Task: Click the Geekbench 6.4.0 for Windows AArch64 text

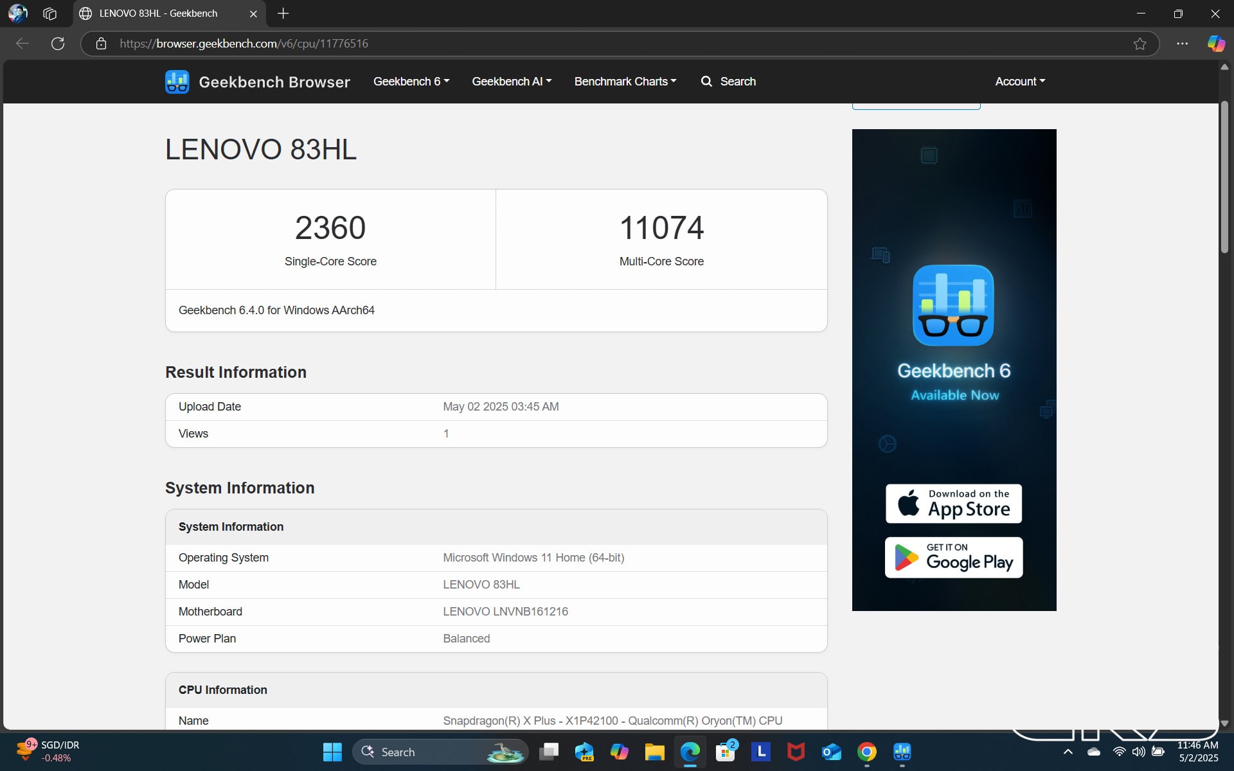Action: point(276,310)
